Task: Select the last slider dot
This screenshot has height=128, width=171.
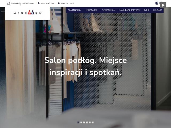Action: tap(93, 122)
